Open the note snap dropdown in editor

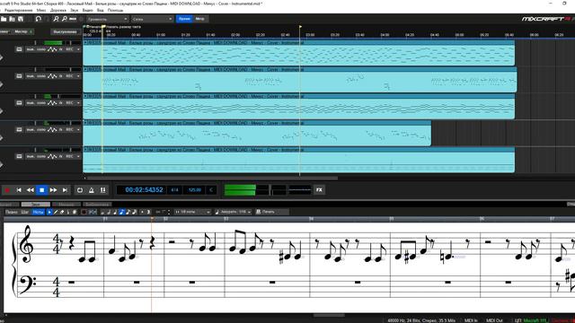pos(192,212)
